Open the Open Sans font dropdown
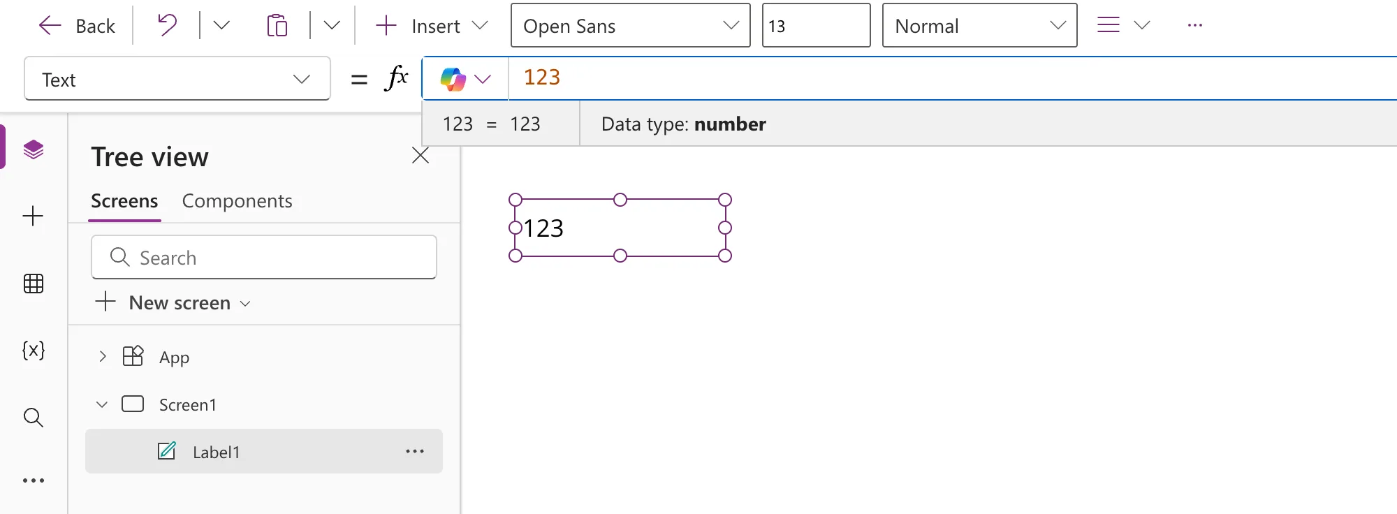 [x=631, y=26]
